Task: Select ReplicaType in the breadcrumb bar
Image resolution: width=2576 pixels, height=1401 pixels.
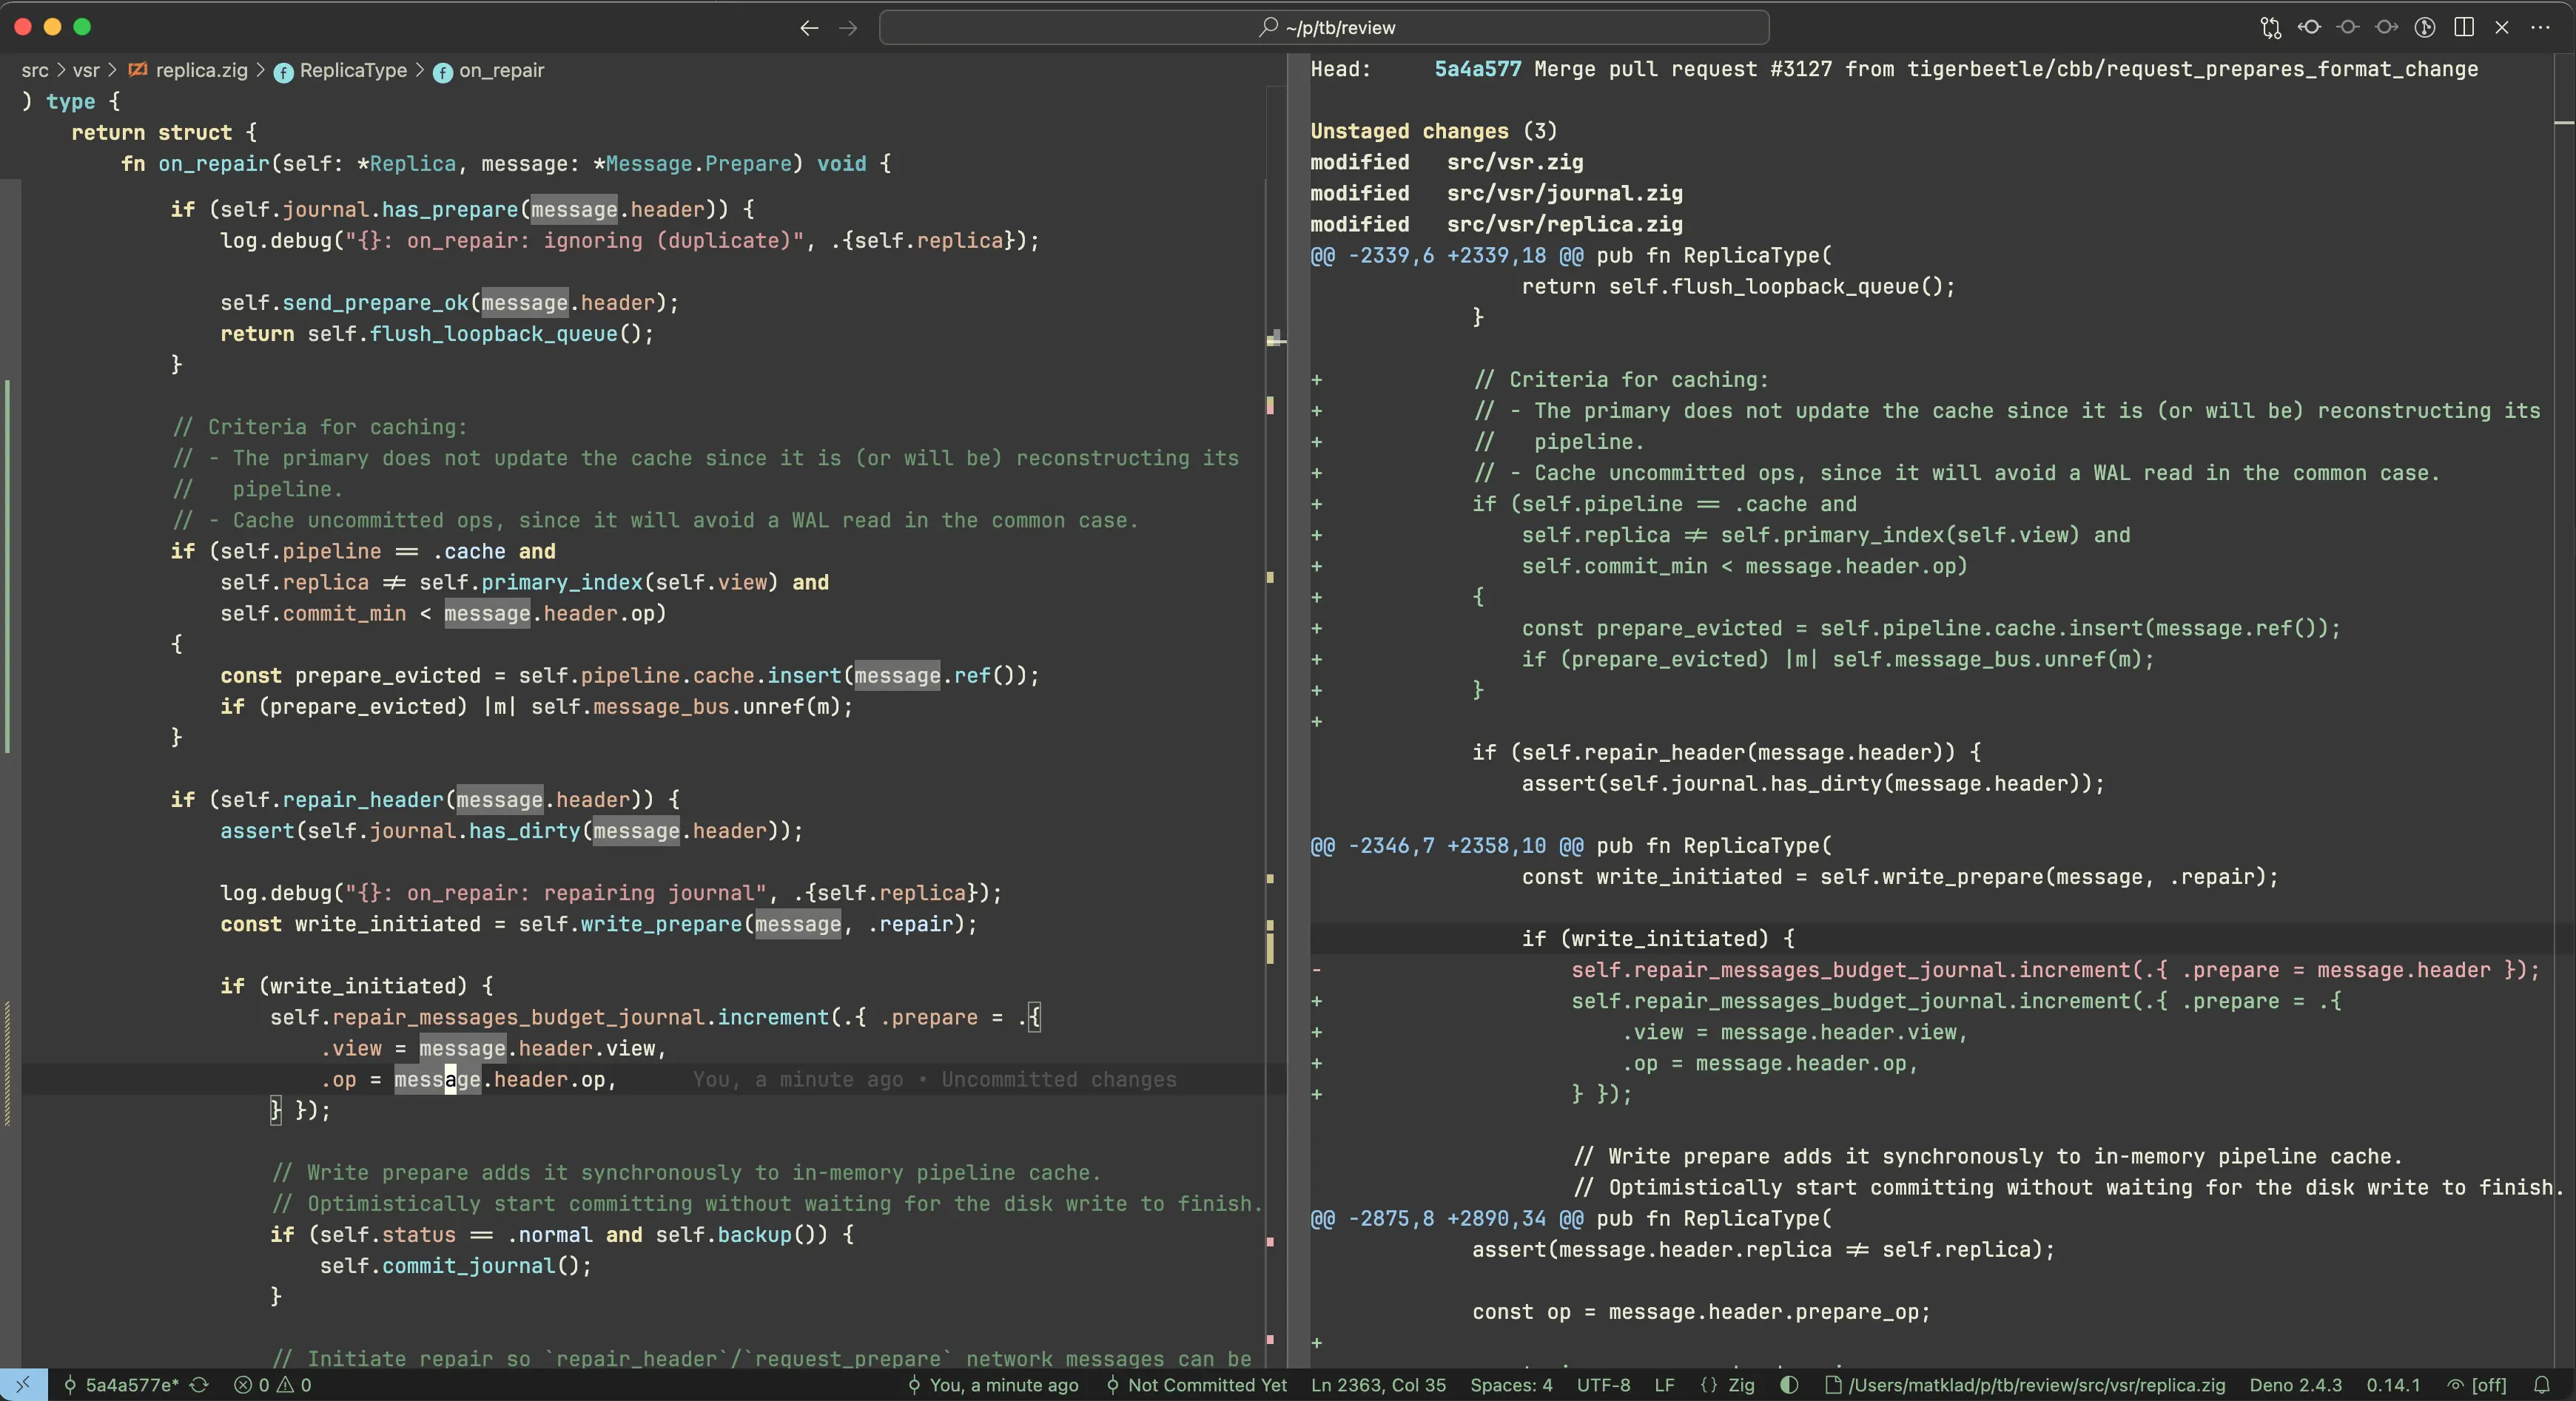Action: pos(352,70)
